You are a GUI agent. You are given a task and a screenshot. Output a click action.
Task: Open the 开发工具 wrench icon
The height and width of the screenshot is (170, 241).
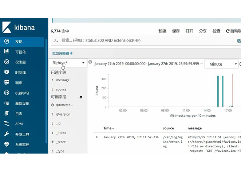point(7,134)
